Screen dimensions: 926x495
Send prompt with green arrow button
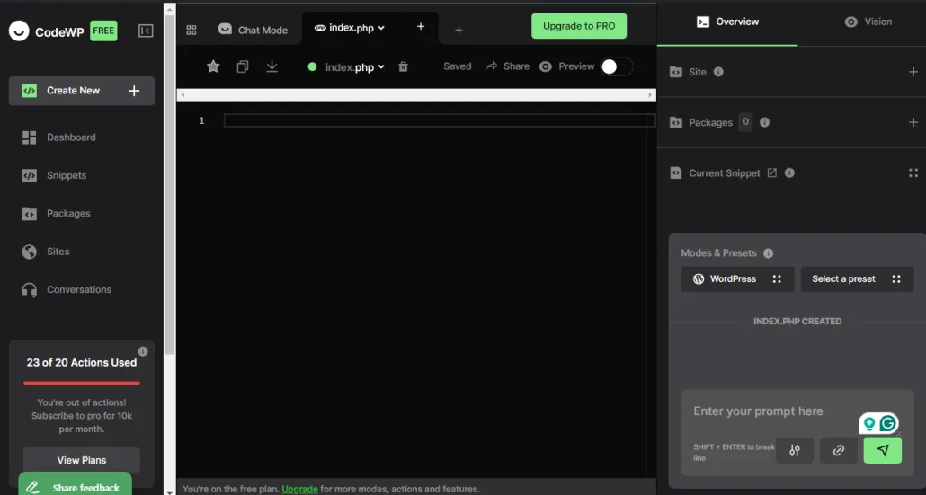coord(882,450)
